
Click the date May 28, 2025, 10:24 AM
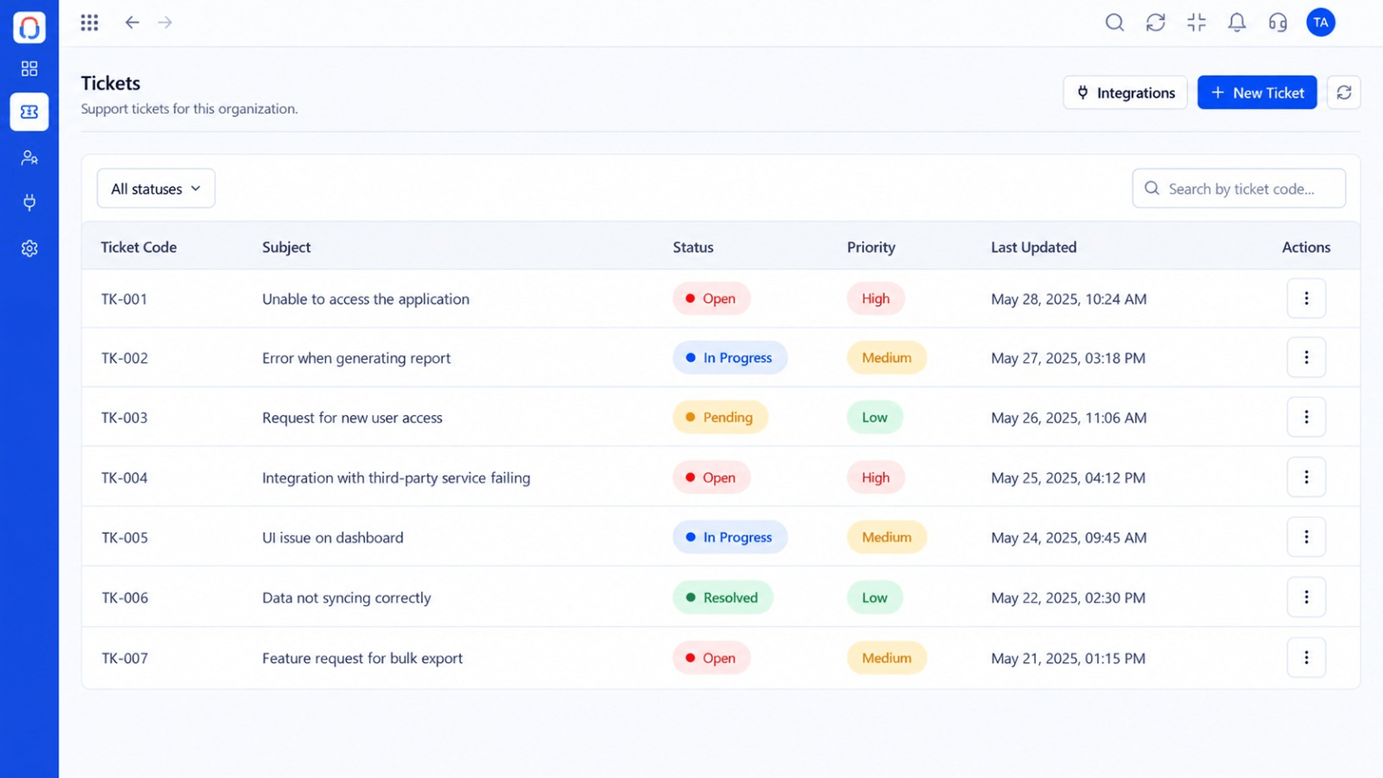[1068, 299]
